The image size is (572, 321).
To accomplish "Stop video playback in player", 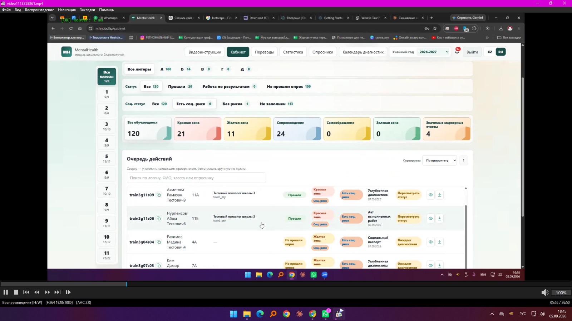I will point(16,292).
